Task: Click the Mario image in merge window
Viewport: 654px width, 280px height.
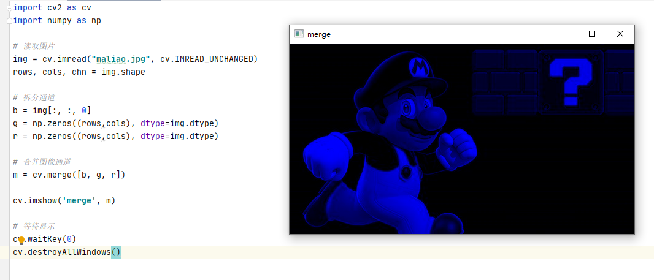Action: click(462, 138)
